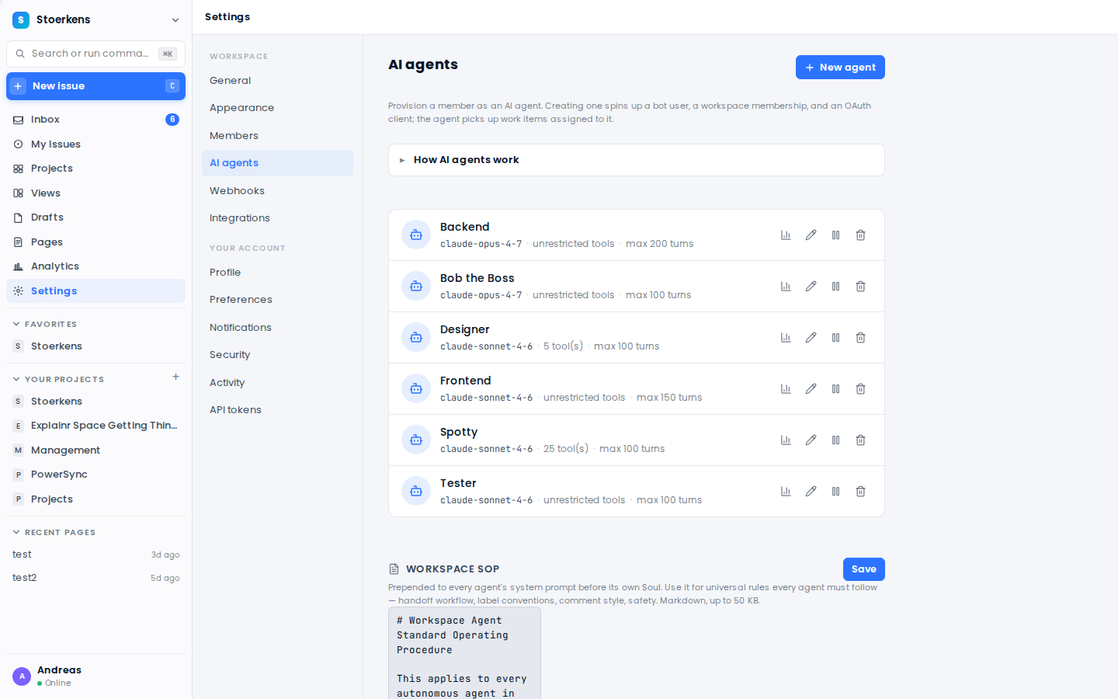Edit the Bob the Boss agent
The image size is (1118, 699).
pos(811,287)
